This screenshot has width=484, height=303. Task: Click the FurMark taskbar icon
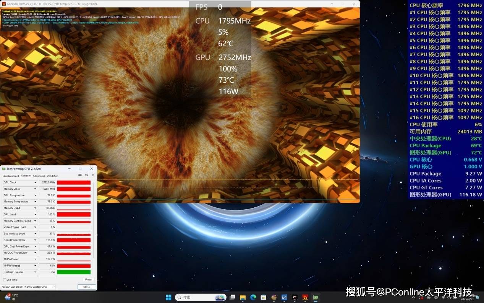pyautogui.click(x=305, y=297)
